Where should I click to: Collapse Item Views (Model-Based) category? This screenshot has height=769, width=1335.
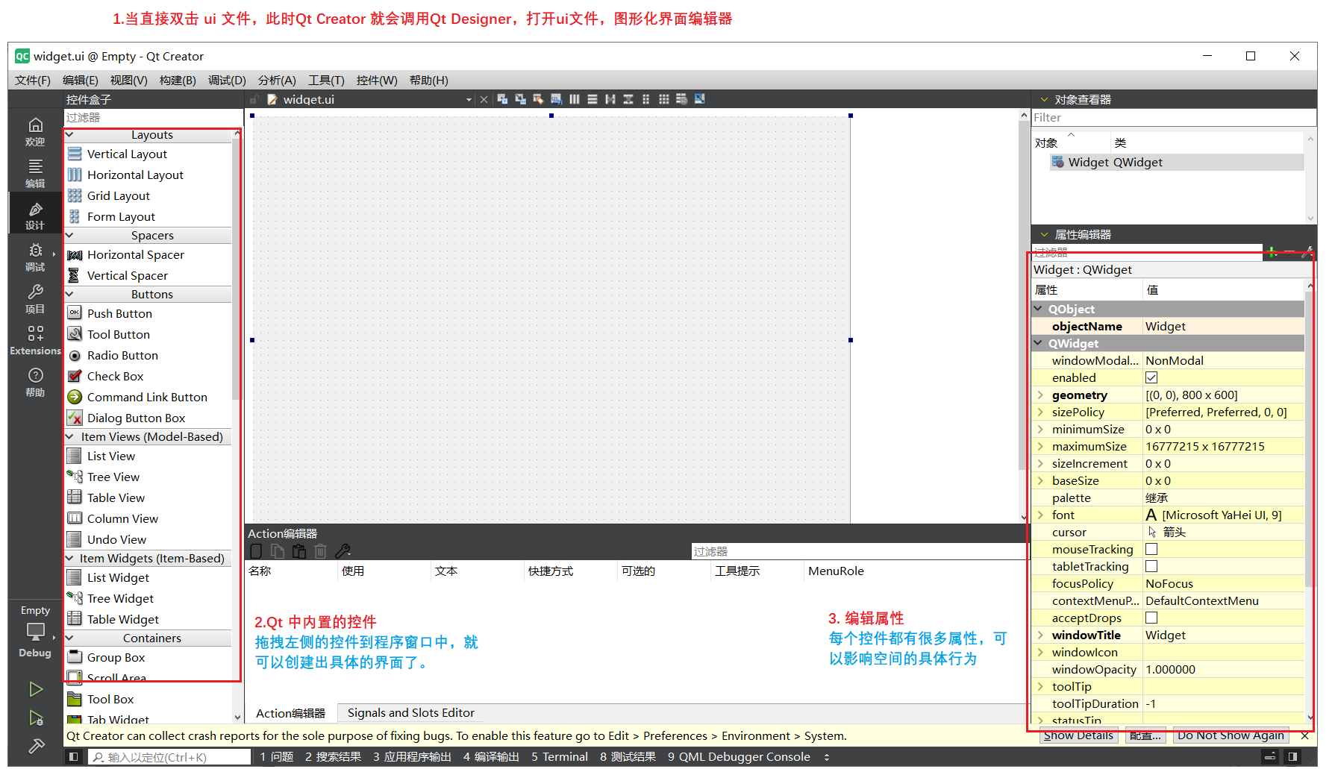(69, 437)
